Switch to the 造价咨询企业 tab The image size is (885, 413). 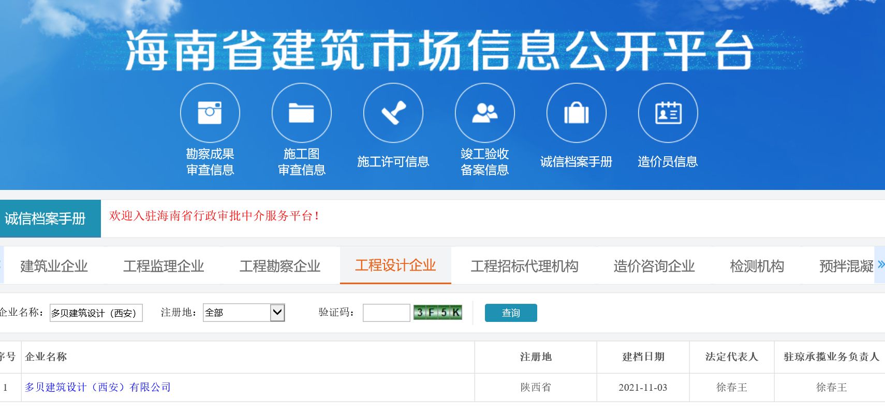[x=654, y=266]
